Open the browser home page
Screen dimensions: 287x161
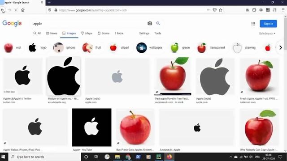(x=23, y=10)
